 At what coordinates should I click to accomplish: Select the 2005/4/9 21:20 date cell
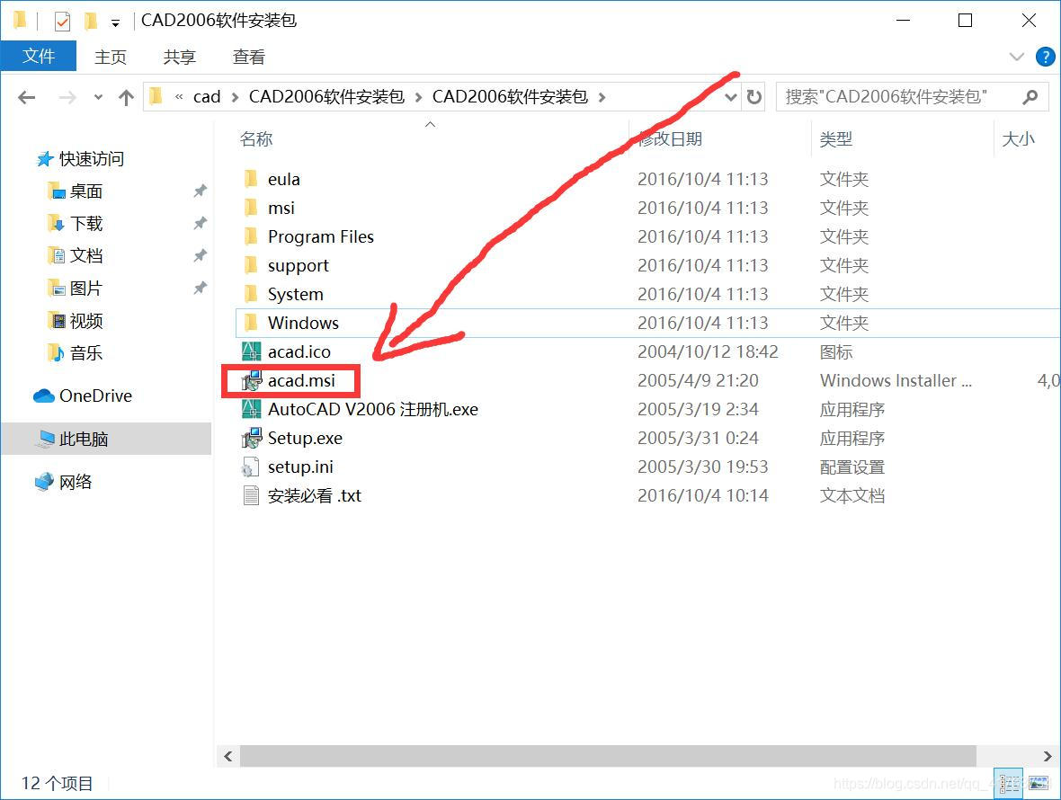click(x=698, y=381)
